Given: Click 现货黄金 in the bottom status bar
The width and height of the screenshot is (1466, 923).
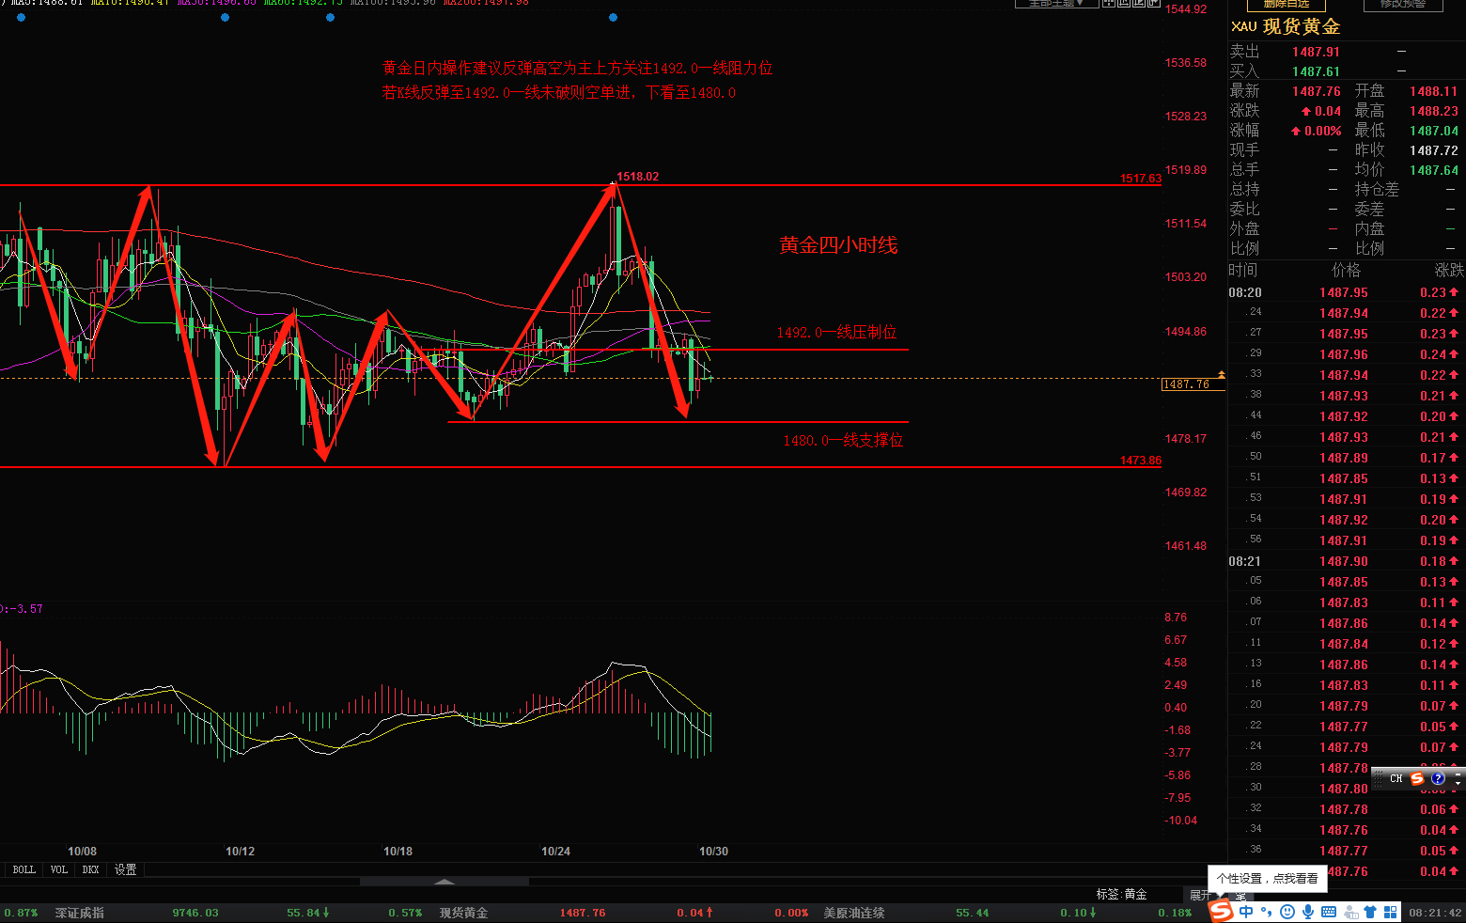Looking at the screenshot, I should pos(463,913).
